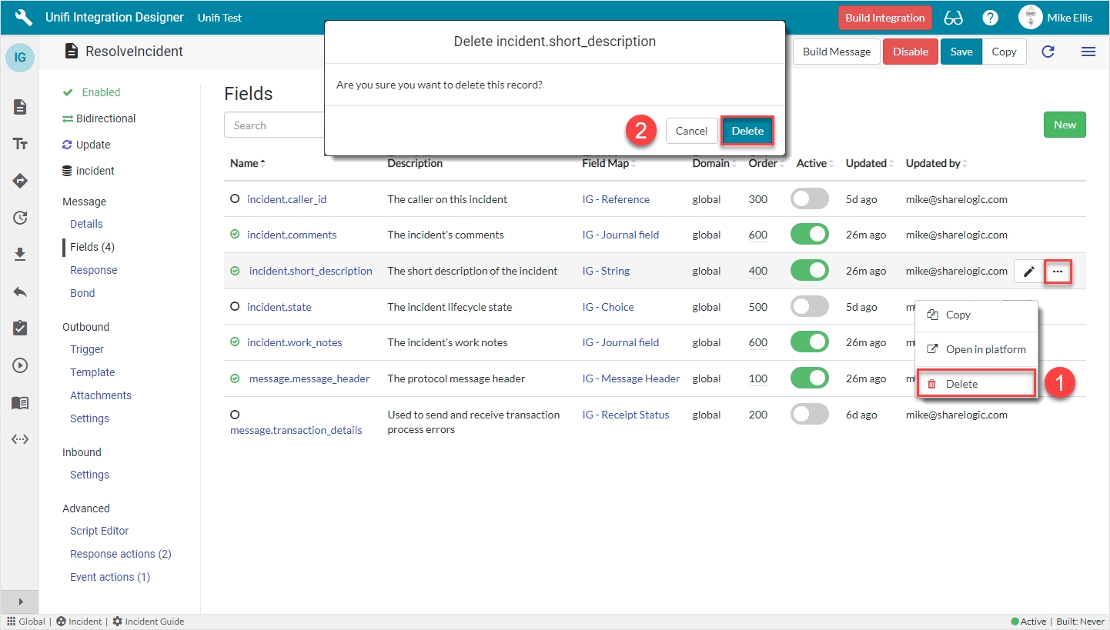
Task: Click the download icon in left sidebar
Action: (x=20, y=255)
